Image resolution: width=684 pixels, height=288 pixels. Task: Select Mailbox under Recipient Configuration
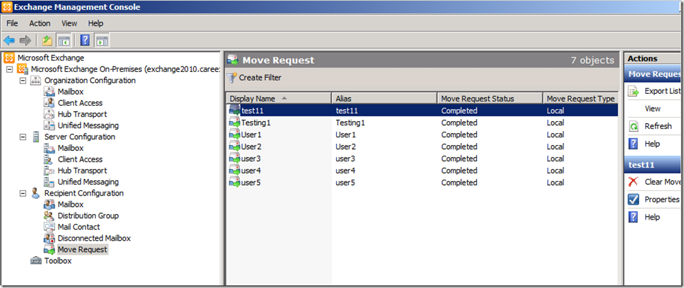[71, 204]
